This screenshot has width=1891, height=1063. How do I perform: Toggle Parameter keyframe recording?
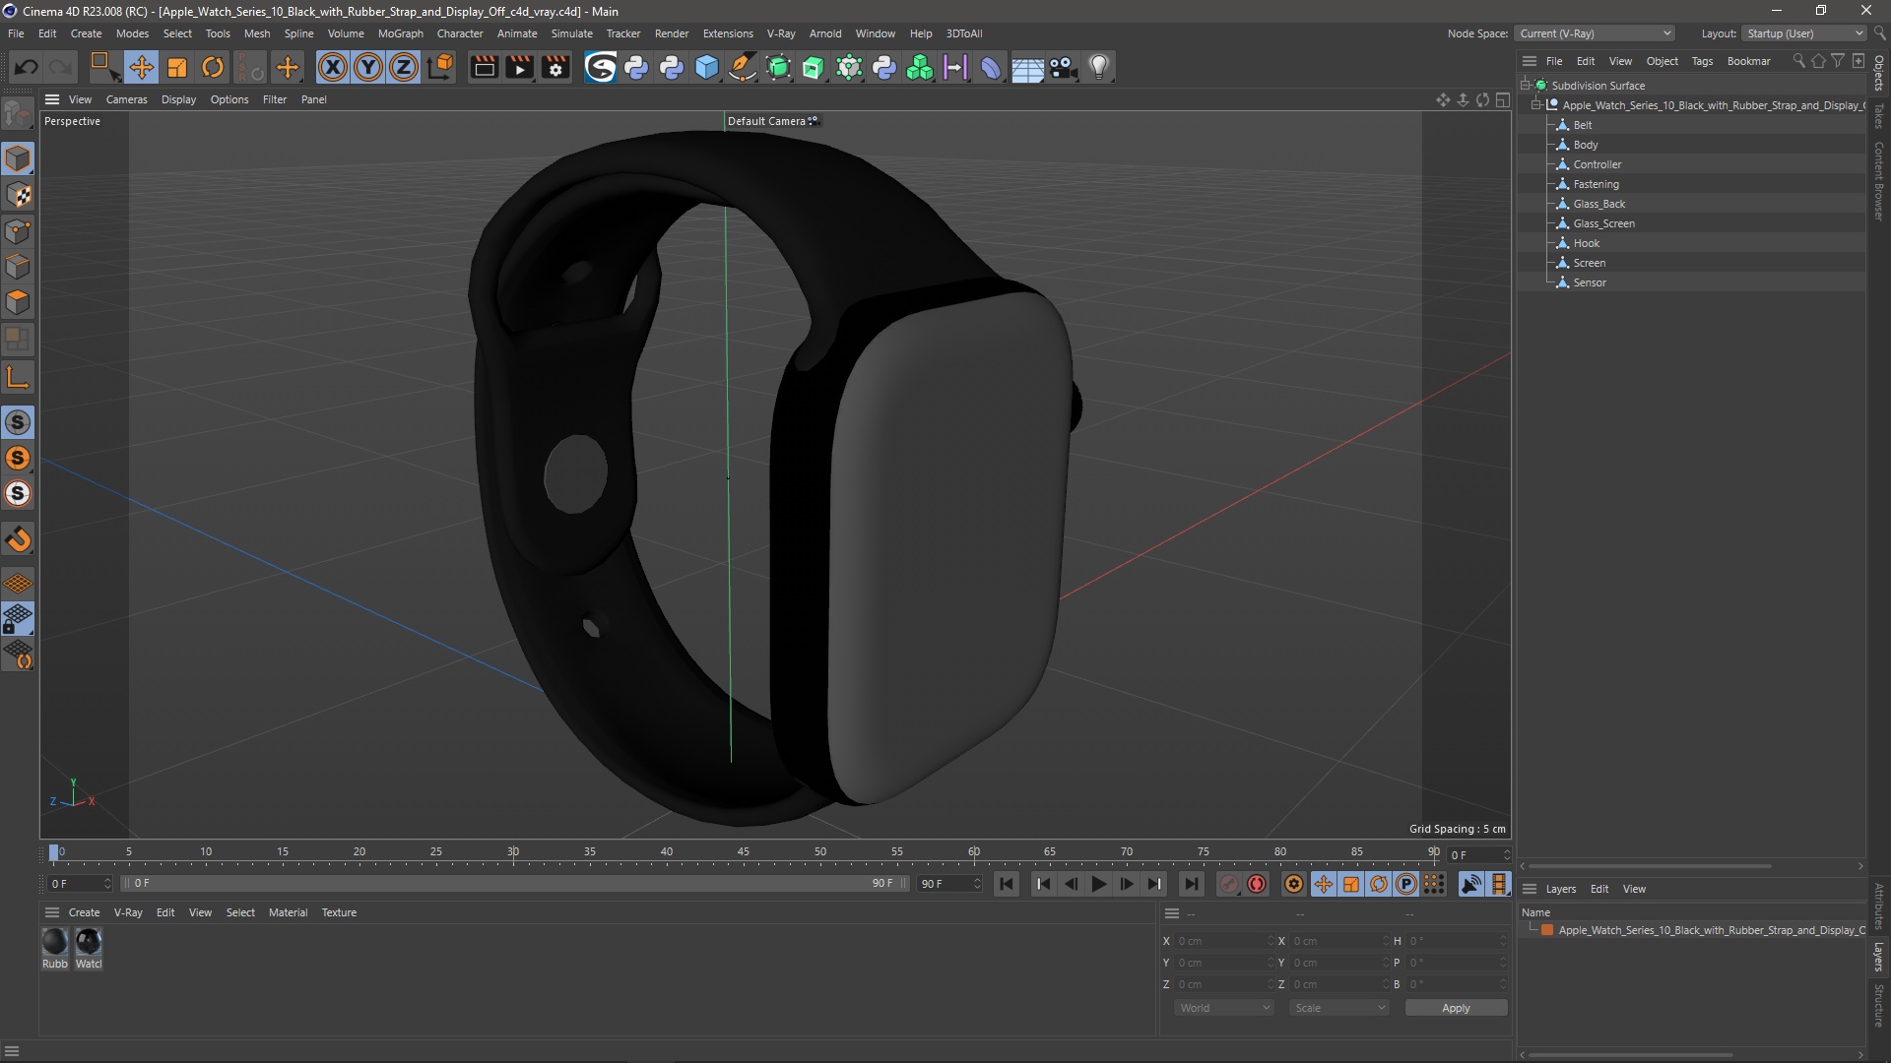click(1406, 884)
